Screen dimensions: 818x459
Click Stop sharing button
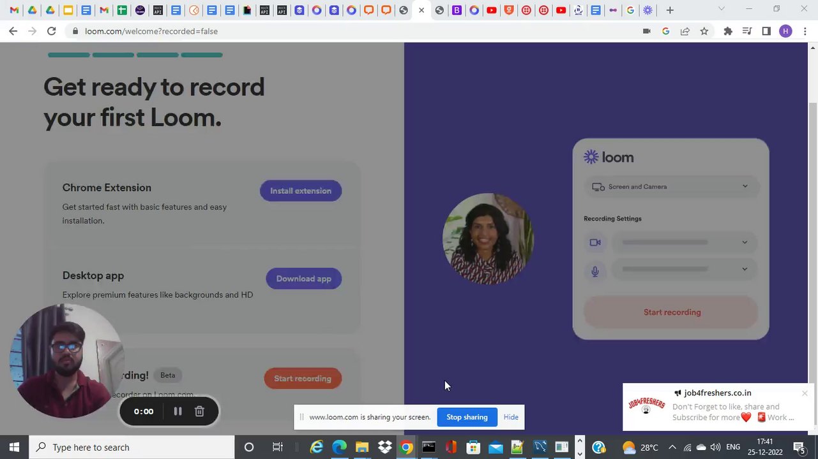click(467, 417)
